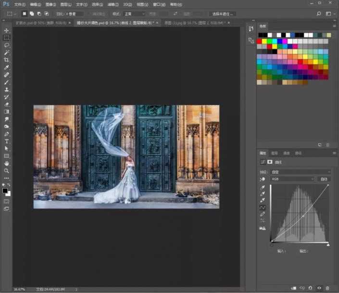Viewport: 339px width, 293px height.
Task: Switch to the first document tab
Action: 38,23
